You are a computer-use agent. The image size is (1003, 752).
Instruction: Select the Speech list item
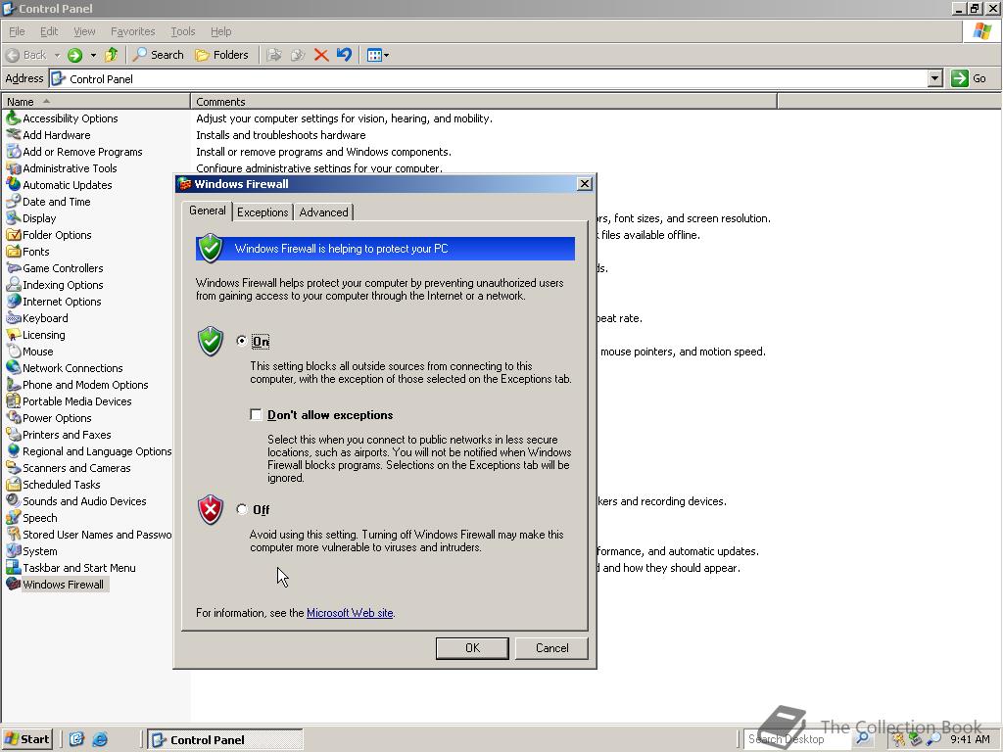[39, 518]
